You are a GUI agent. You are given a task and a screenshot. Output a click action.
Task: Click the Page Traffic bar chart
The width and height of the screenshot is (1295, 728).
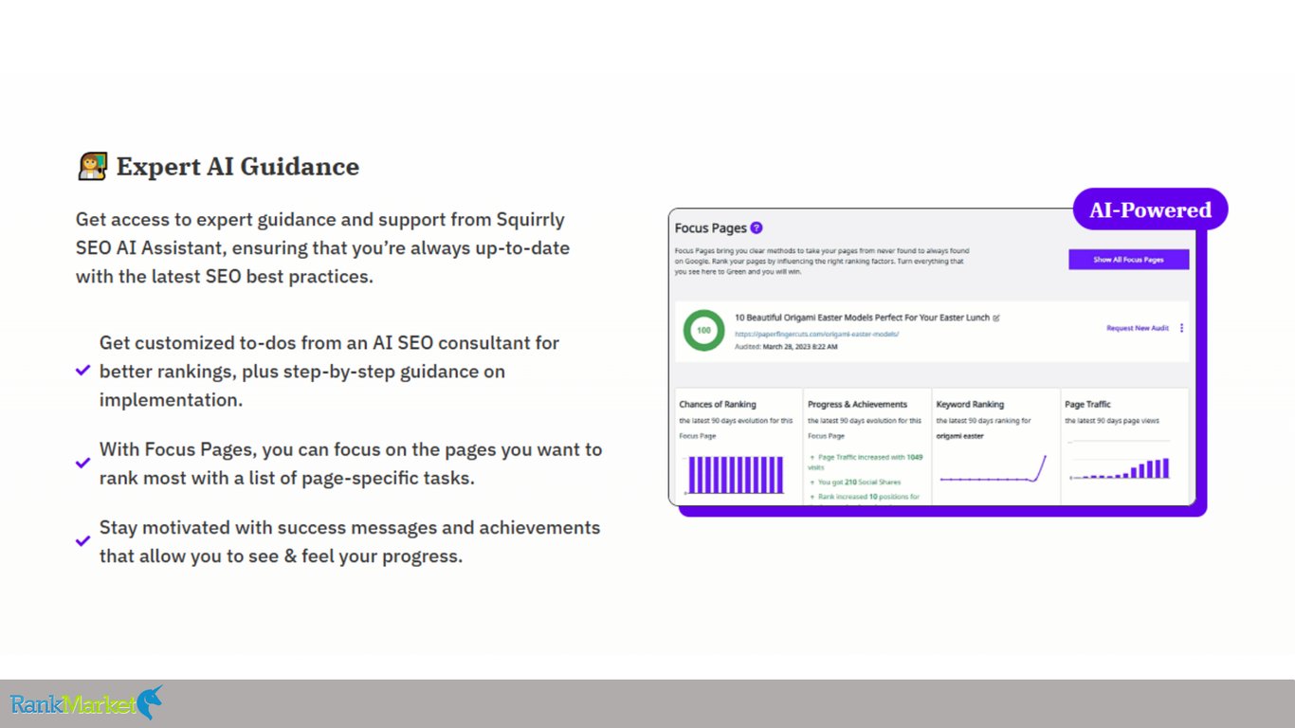(1120, 461)
